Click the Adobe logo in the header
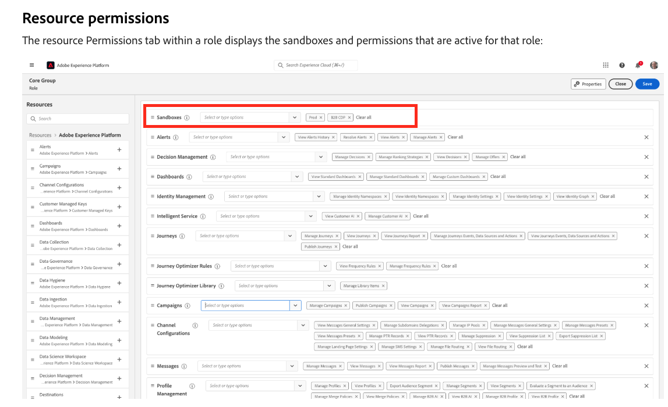The height and width of the screenshot is (407, 668). click(x=50, y=65)
